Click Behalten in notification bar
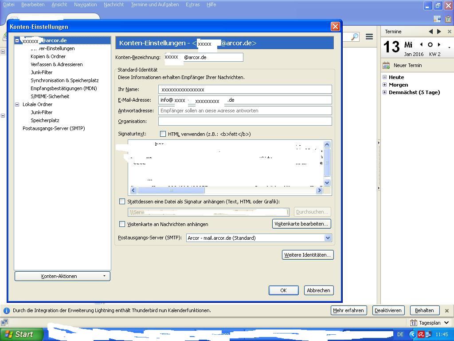This screenshot has height=341, width=454. (424, 310)
